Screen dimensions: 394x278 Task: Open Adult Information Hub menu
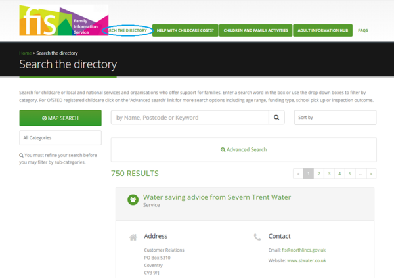(322, 30)
